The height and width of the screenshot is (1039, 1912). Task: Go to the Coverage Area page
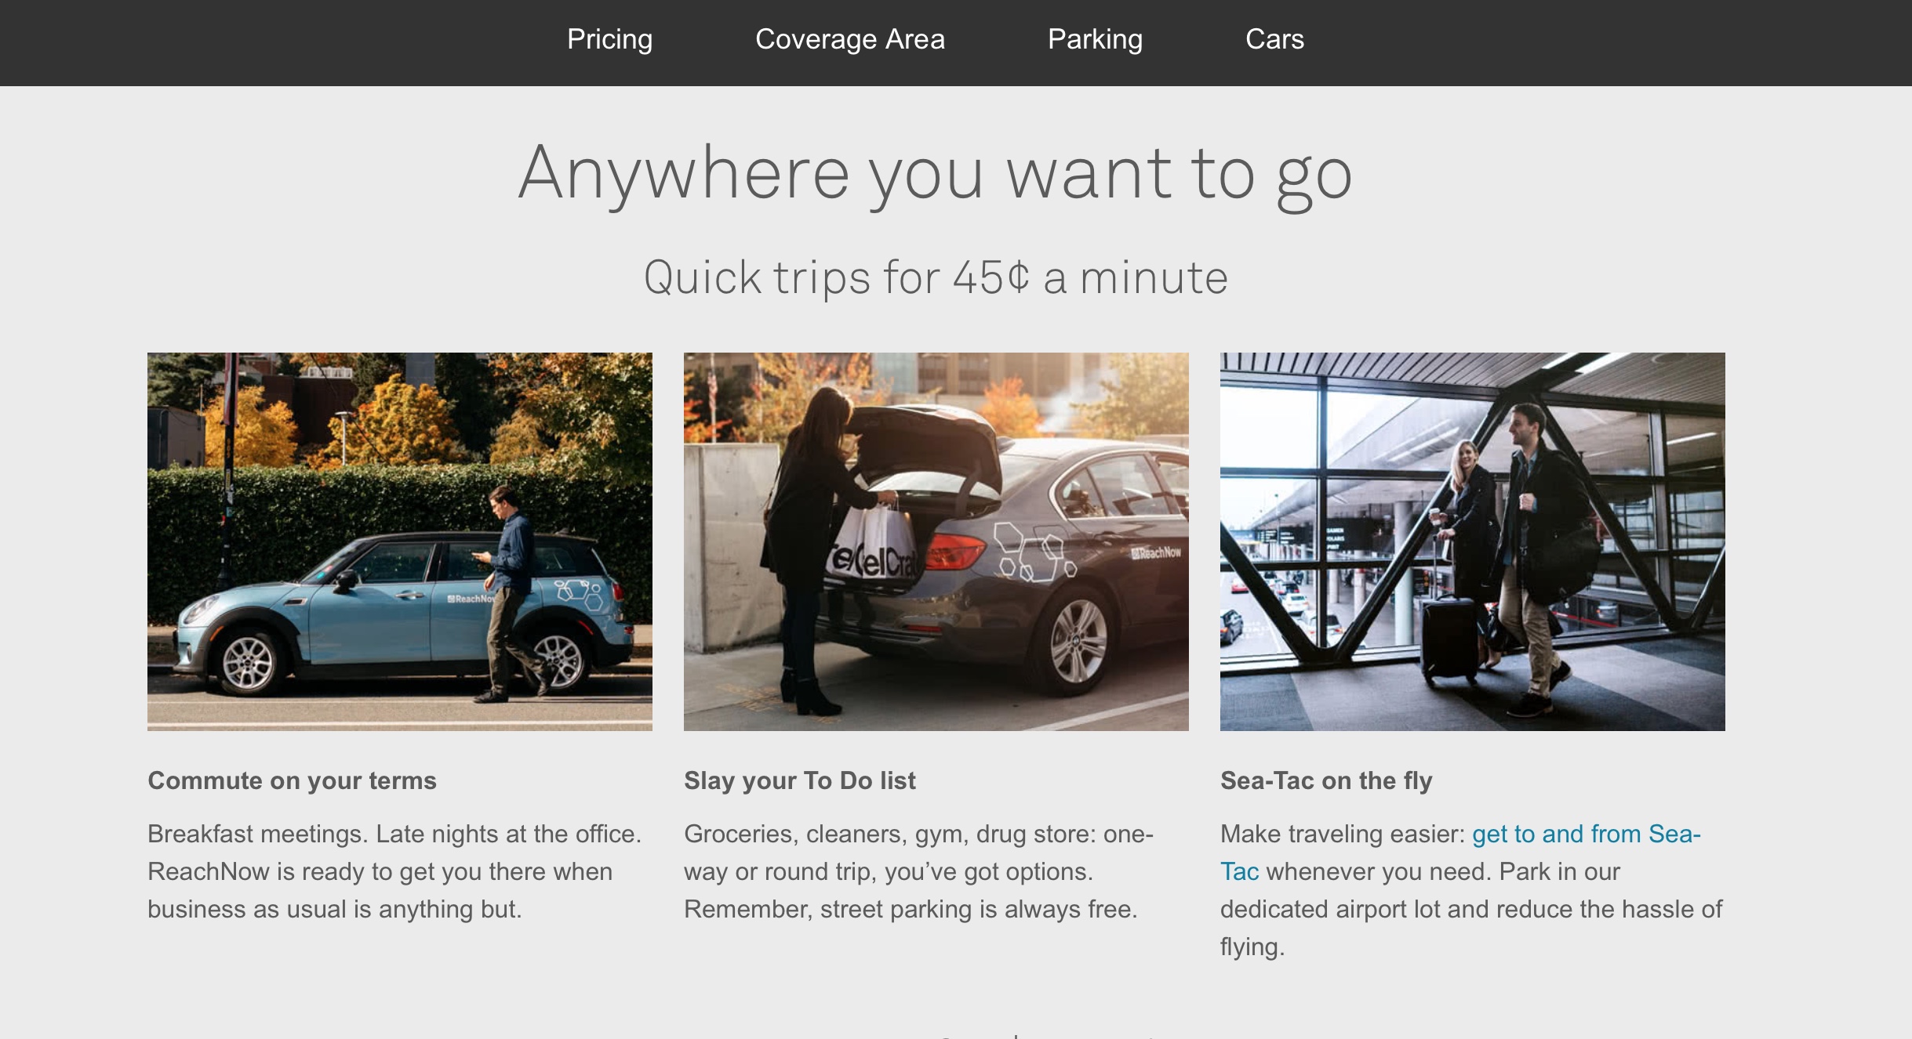point(849,39)
